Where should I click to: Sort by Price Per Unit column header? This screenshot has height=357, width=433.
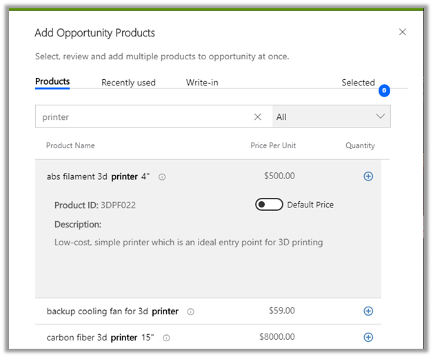coord(273,145)
